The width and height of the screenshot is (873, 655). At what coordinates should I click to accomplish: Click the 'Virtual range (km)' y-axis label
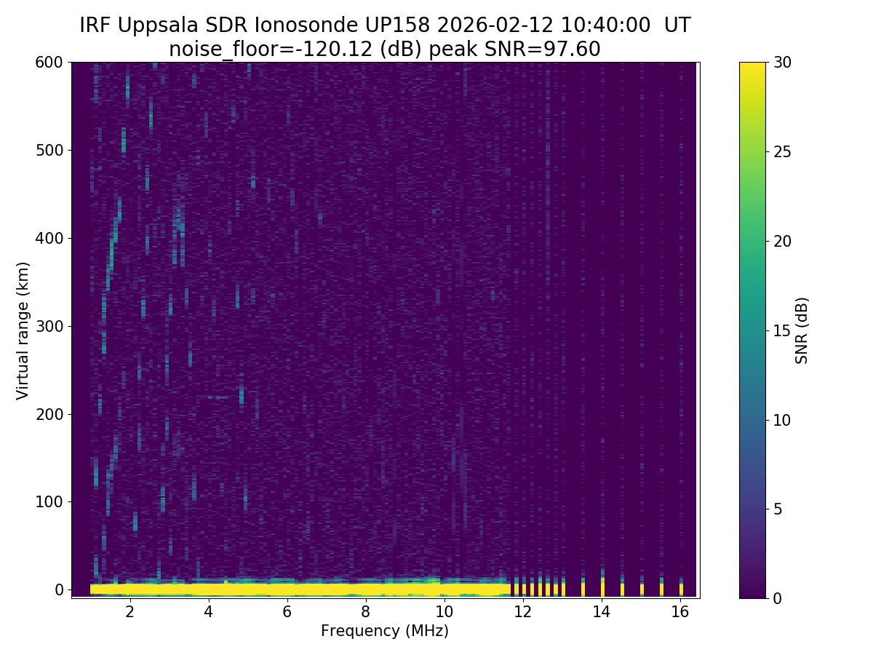pos(23,330)
